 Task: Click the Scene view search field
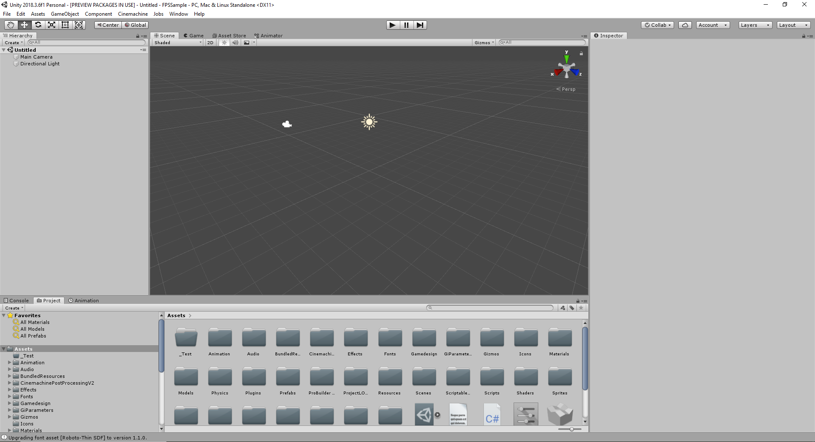click(542, 42)
